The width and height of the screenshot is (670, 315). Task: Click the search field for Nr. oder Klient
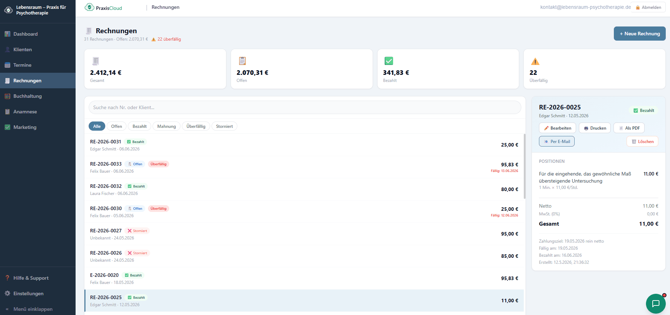coord(305,107)
